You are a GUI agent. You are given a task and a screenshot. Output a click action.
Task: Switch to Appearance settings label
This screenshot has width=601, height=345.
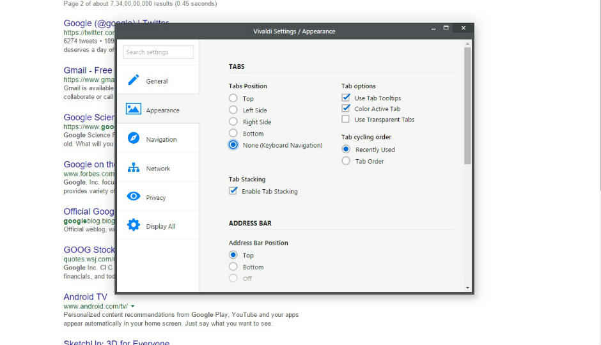pos(162,111)
